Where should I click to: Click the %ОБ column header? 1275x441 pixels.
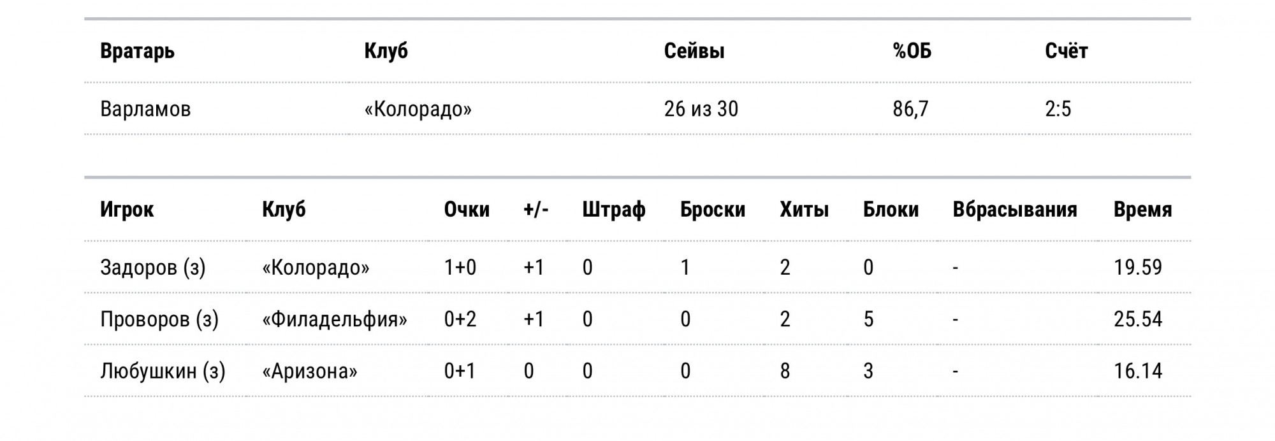pyautogui.click(x=912, y=51)
